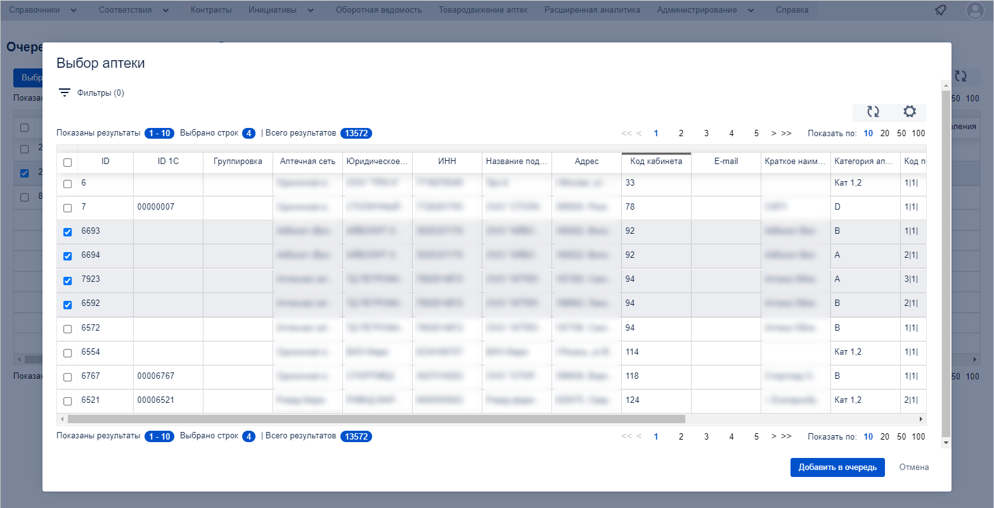This screenshot has height=508, width=994.
Task: Show 100 rows per page in bottom pagination
Action: 919,436
